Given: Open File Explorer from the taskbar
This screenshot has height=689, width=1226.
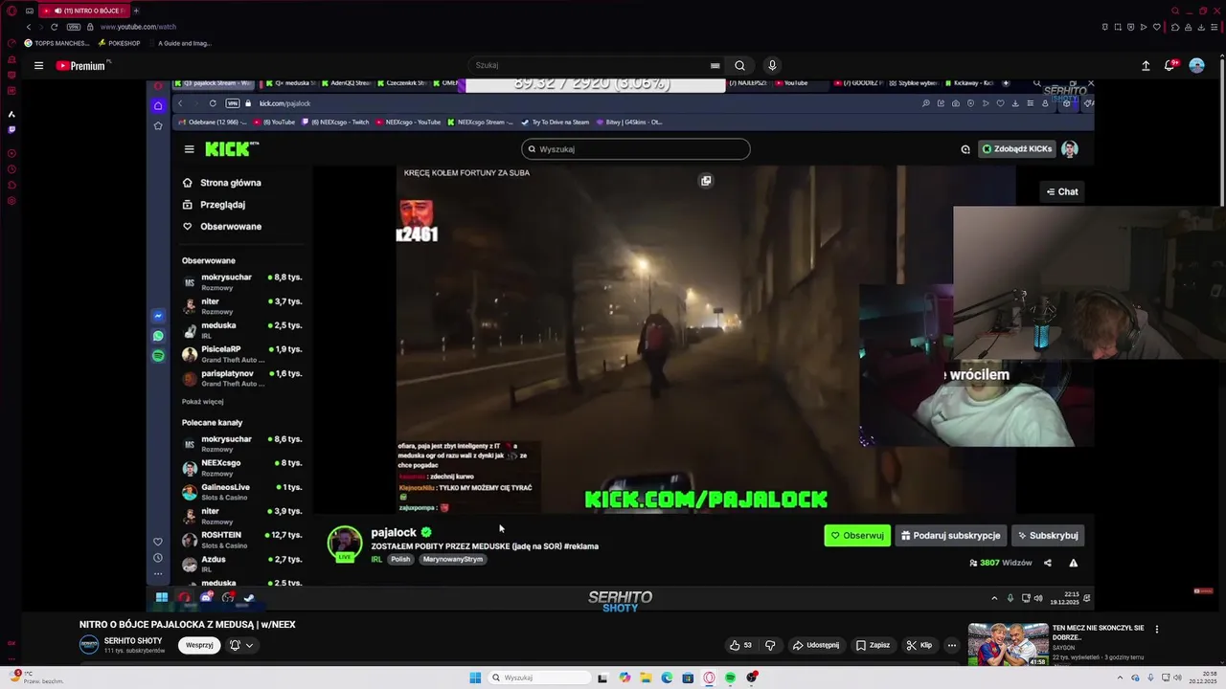Looking at the screenshot, I should tap(647, 678).
